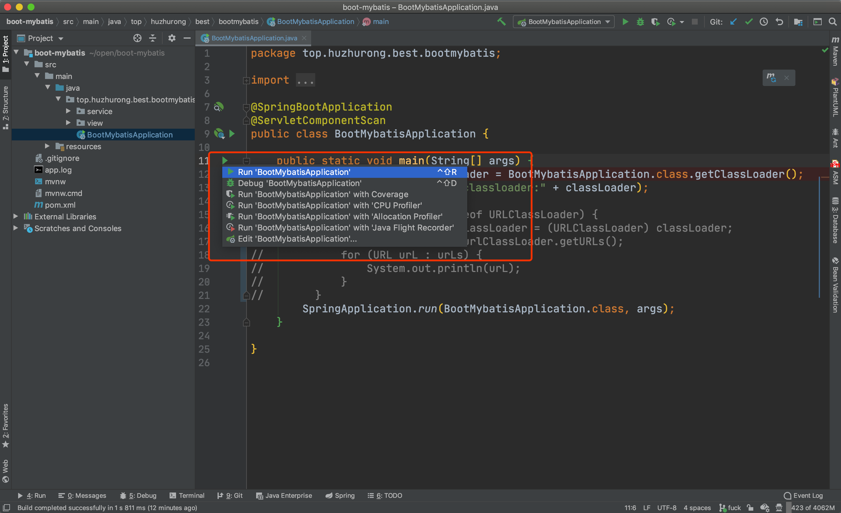Collapse the import statement fold marker
The image size is (841, 513).
pyautogui.click(x=246, y=80)
